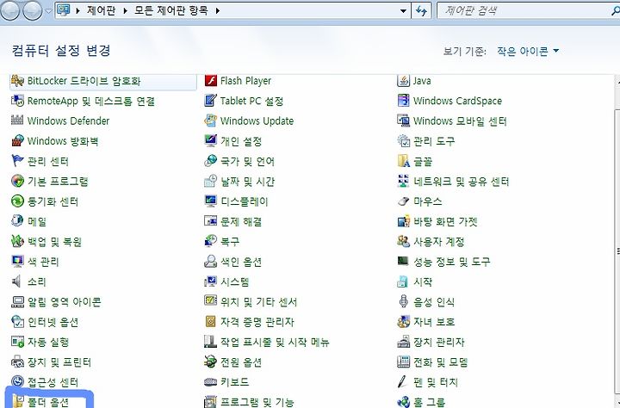The height and width of the screenshot is (408, 620).
Task: Open the 문제 해결 link
Action: 241,221
